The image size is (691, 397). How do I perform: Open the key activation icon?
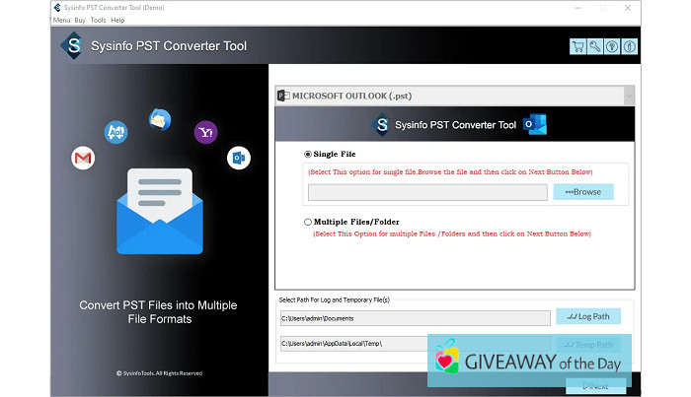point(594,46)
